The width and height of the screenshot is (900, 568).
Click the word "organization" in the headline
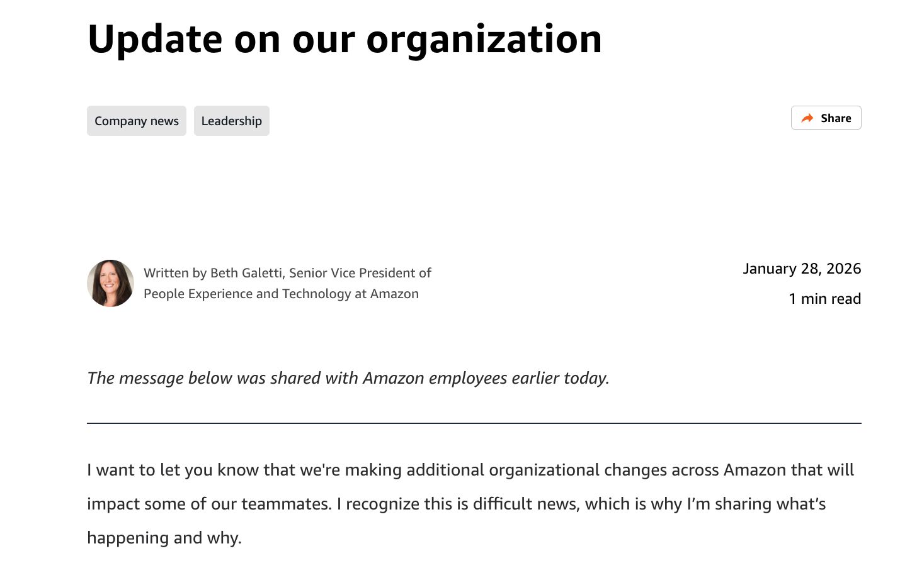click(x=484, y=39)
